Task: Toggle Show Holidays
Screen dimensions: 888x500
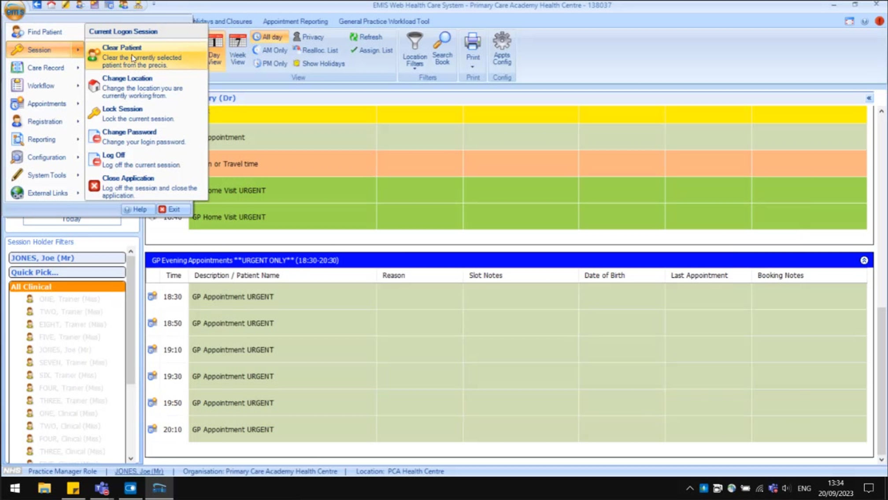Action: point(319,63)
